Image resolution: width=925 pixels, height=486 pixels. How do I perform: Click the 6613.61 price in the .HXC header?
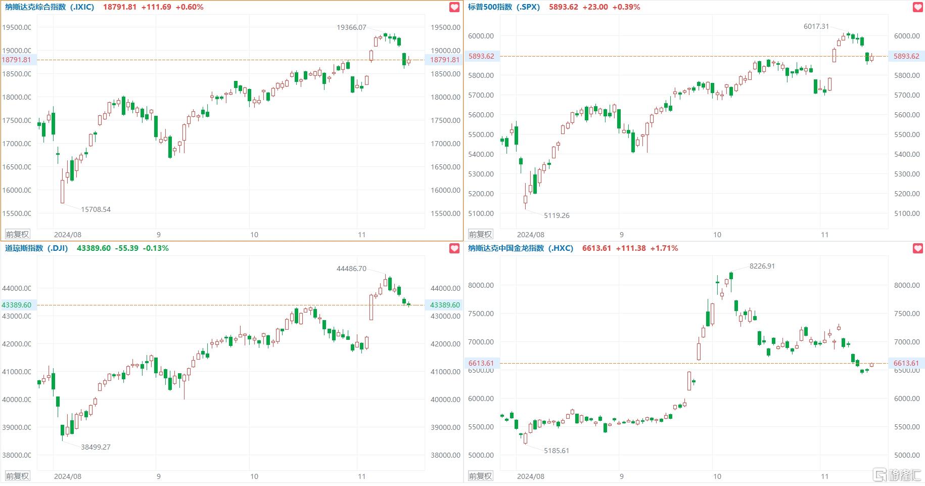point(597,248)
